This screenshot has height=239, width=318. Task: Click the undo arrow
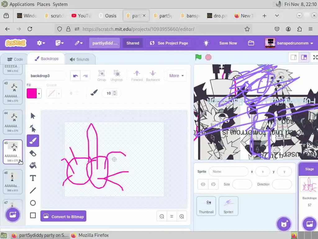(75, 76)
